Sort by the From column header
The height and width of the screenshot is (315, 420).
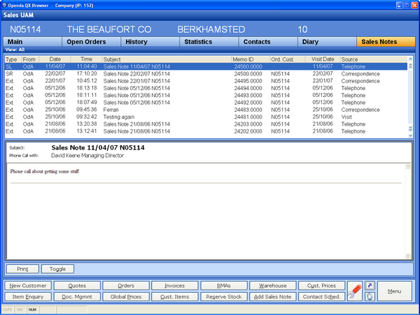pos(30,59)
